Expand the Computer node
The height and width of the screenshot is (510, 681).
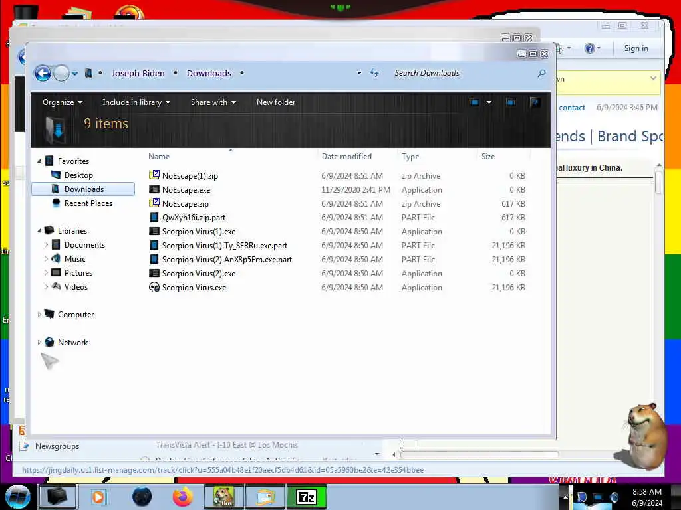click(39, 314)
